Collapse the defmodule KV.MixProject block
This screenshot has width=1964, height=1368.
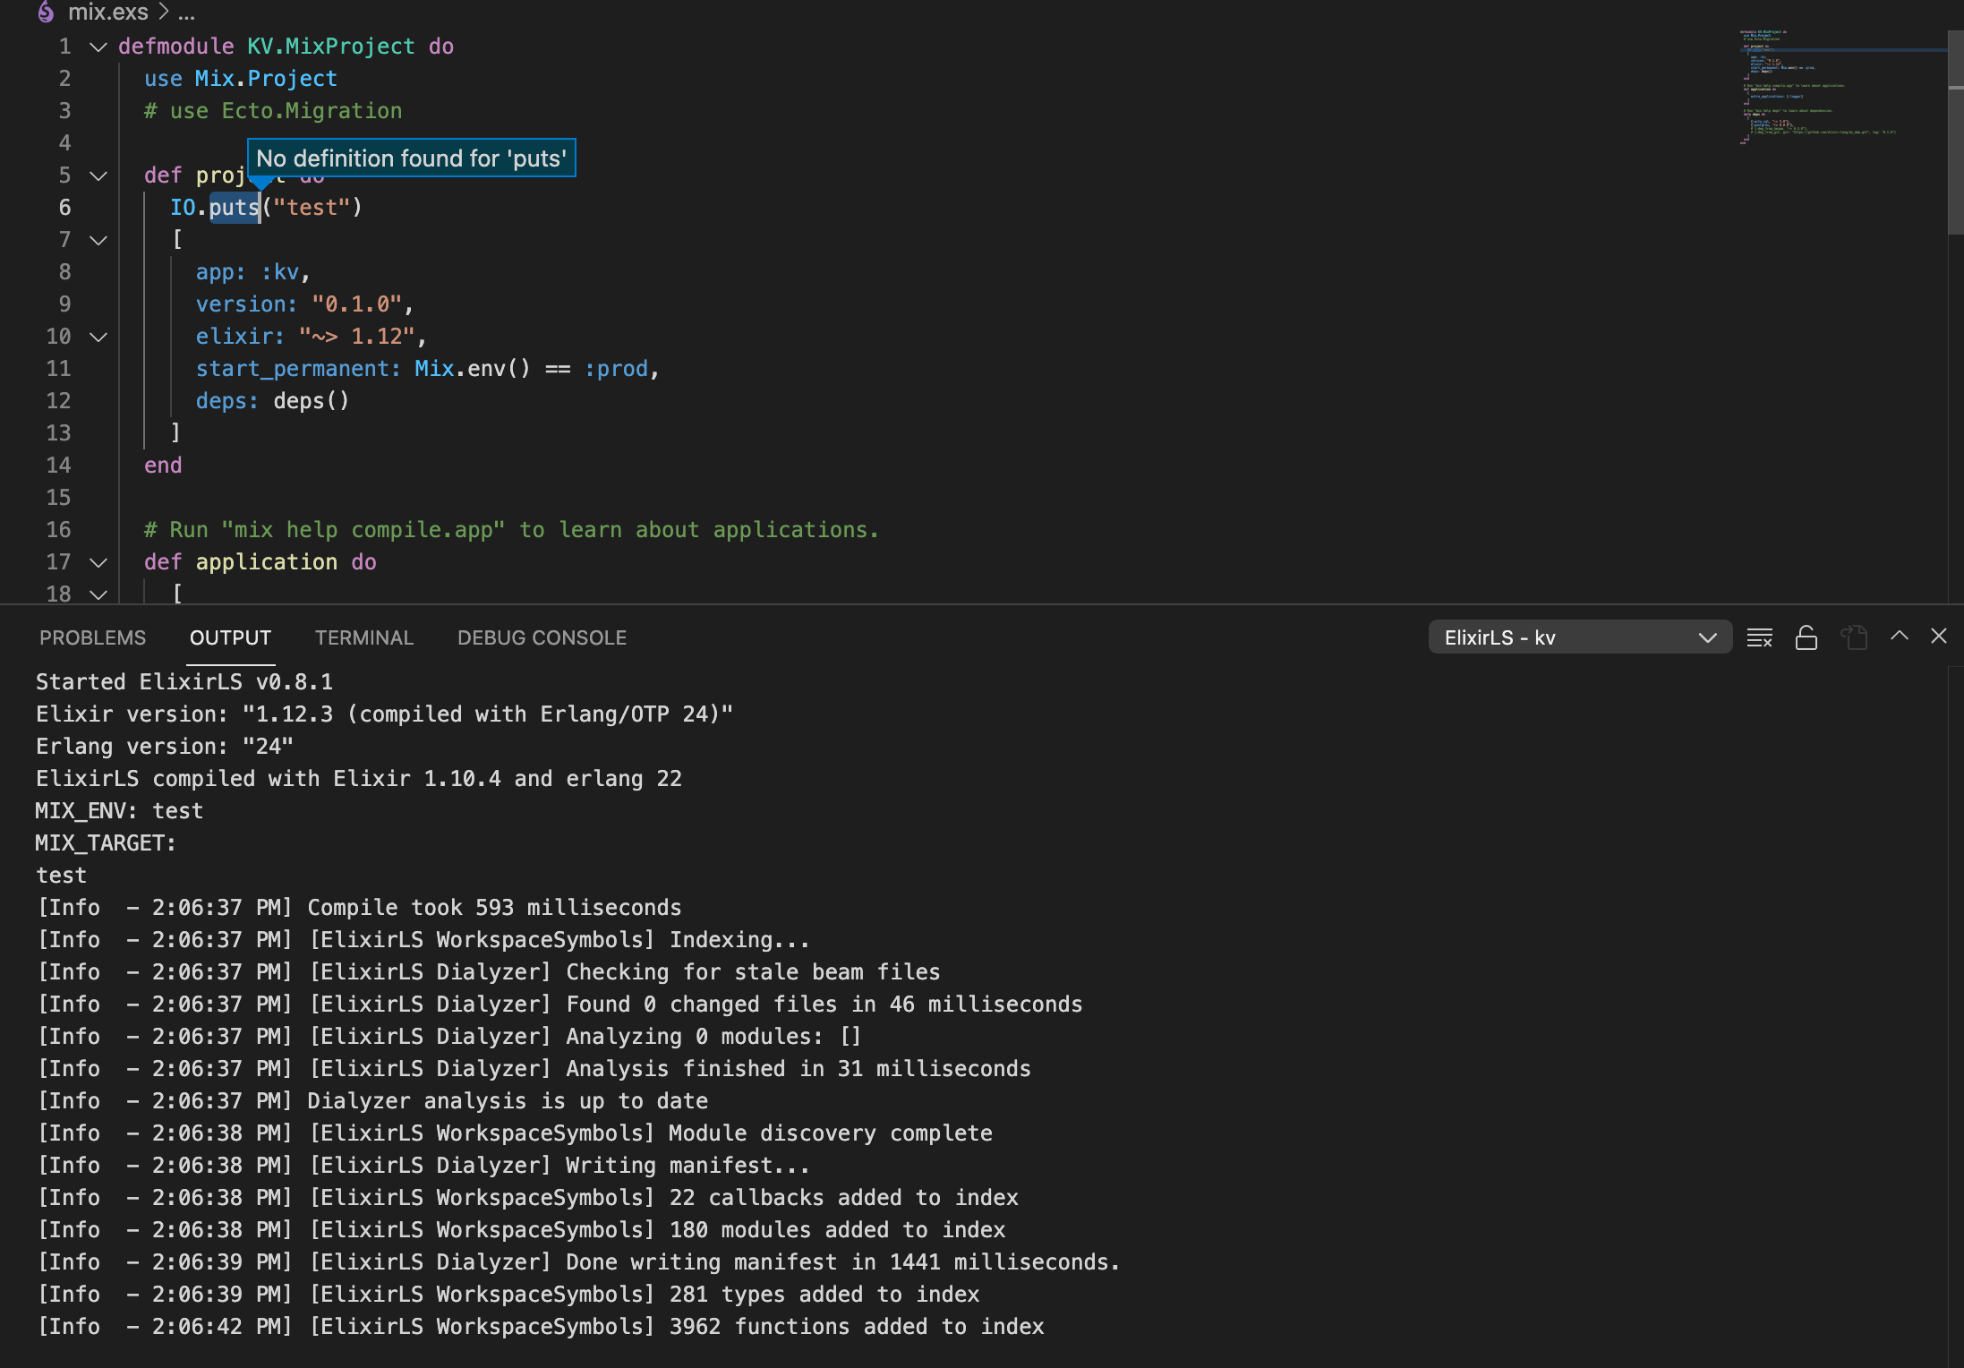[98, 47]
